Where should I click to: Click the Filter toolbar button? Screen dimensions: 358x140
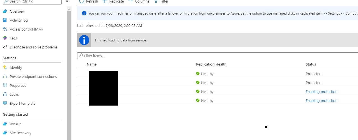pos(161,1)
